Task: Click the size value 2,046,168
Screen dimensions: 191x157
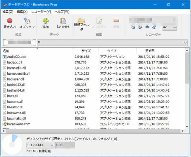Action: point(82,57)
